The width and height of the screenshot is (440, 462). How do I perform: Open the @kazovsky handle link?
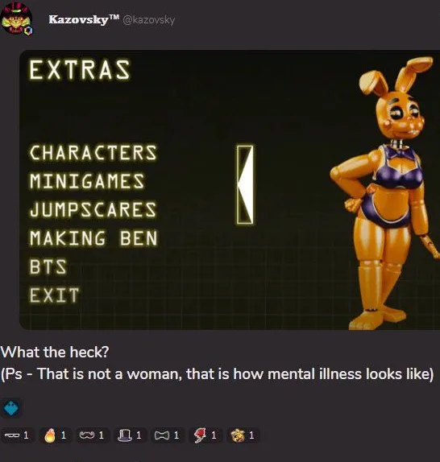point(148,20)
